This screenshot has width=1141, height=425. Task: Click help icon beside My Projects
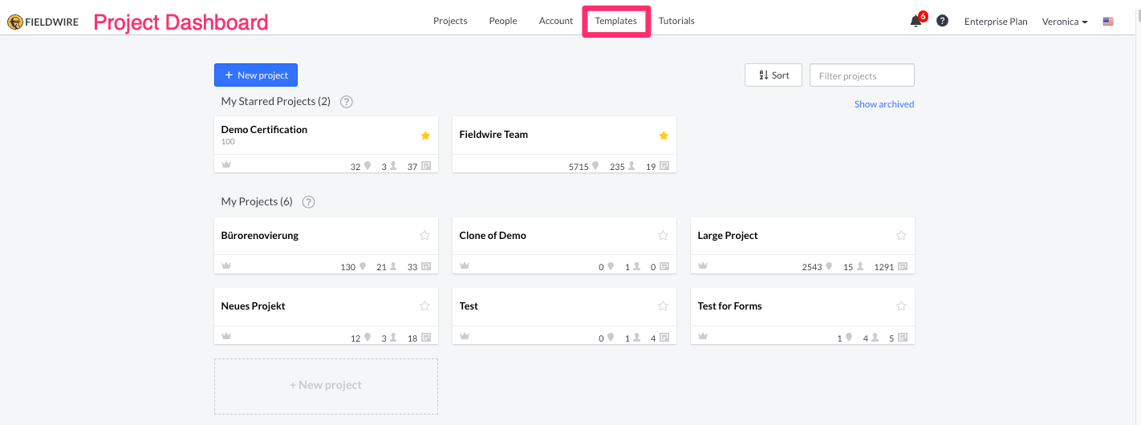point(308,202)
